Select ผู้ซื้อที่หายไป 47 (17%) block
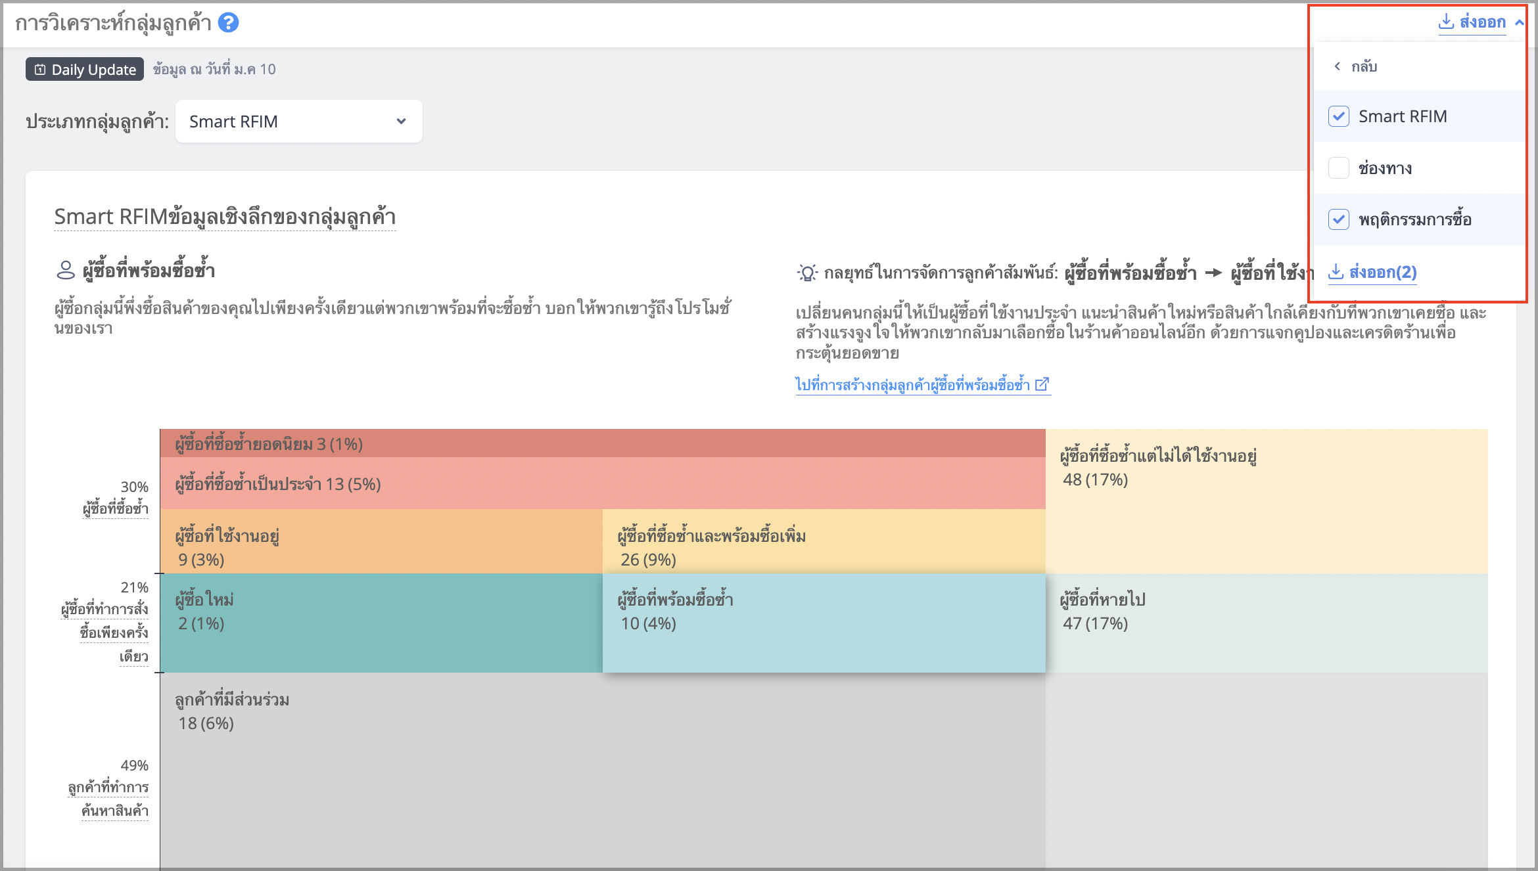Viewport: 1538px width, 871px height. [x=1267, y=623]
